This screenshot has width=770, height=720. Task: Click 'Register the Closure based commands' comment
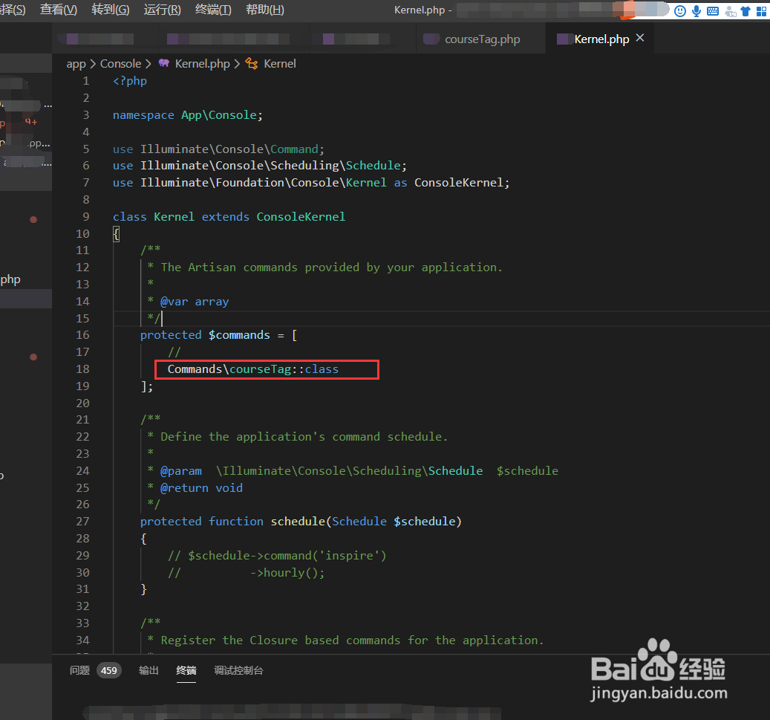point(352,640)
